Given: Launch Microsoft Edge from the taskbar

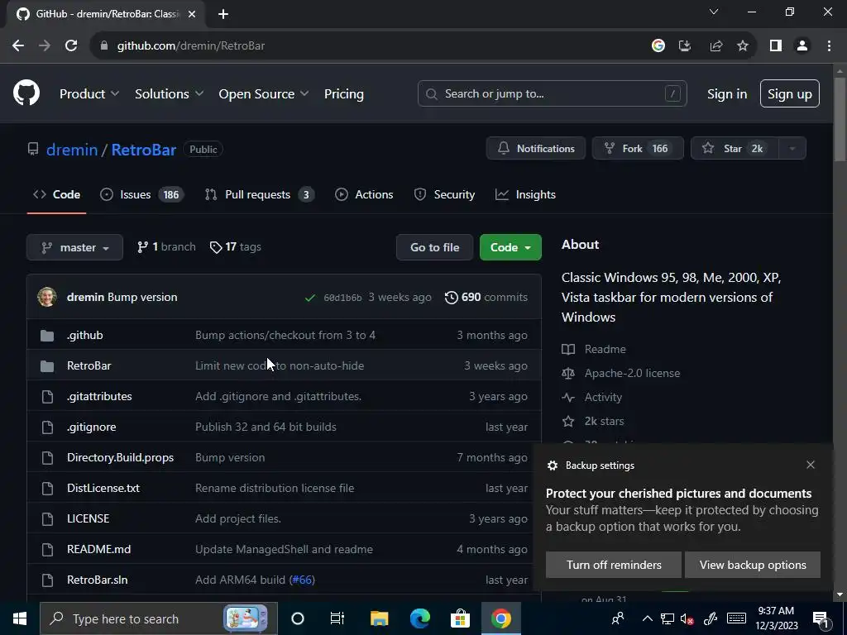Looking at the screenshot, I should (x=419, y=618).
